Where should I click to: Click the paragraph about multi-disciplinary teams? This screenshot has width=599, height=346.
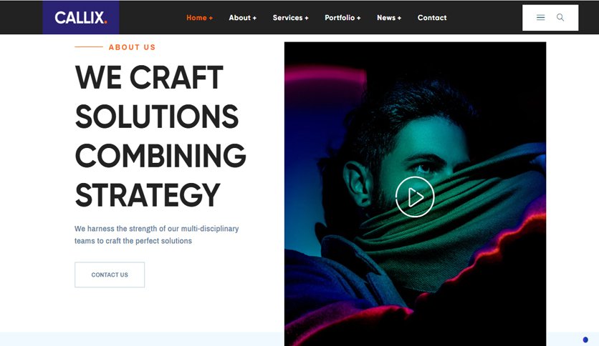[157, 234]
